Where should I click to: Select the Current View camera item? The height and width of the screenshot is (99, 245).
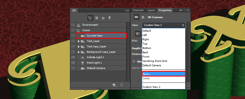click(x=101, y=36)
